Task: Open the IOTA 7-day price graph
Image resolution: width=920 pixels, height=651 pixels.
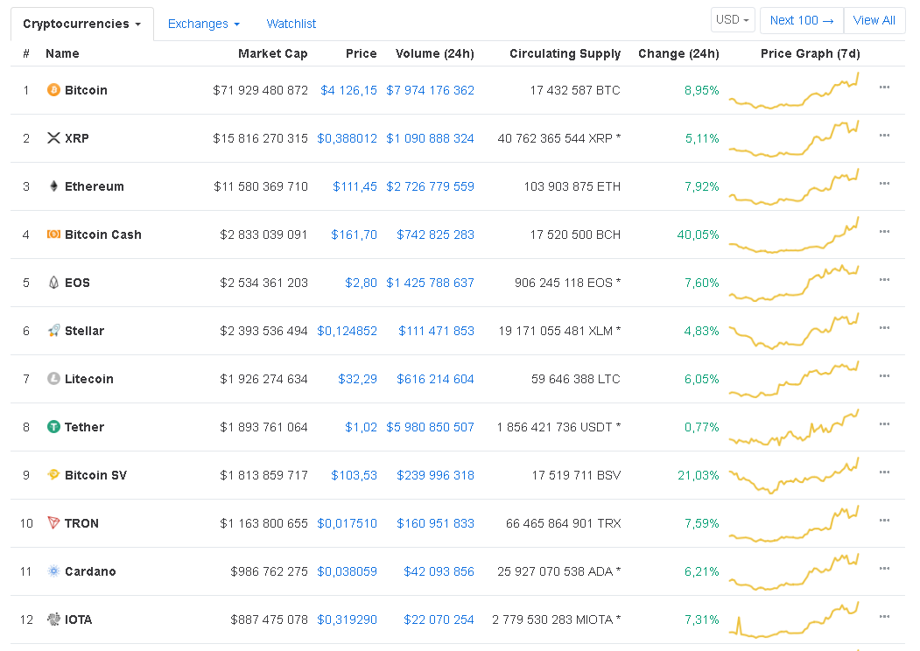Action: (795, 619)
